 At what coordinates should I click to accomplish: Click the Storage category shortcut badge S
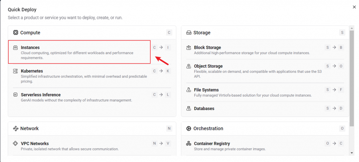(x=342, y=33)
